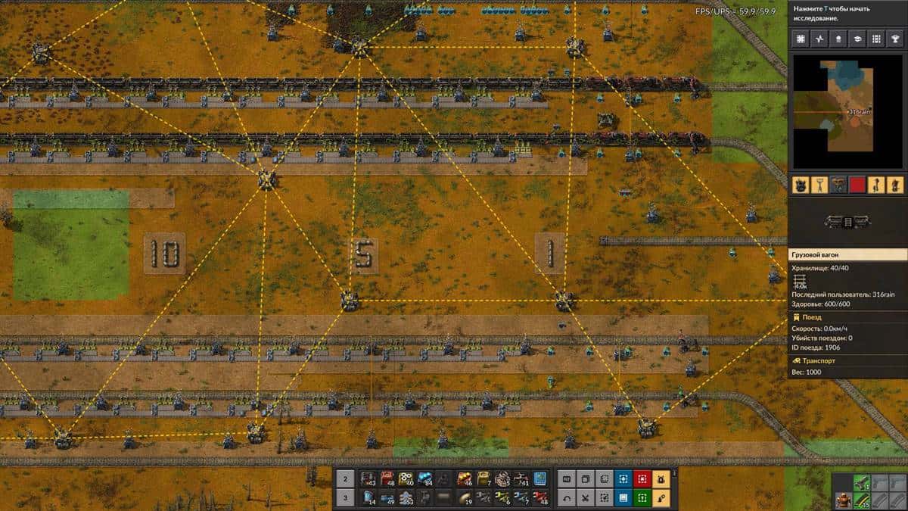Image resolution: width=908 pixels, height=511 pixels.
Task: Switch quickbar row selector 3
Action: click(345, 498)
